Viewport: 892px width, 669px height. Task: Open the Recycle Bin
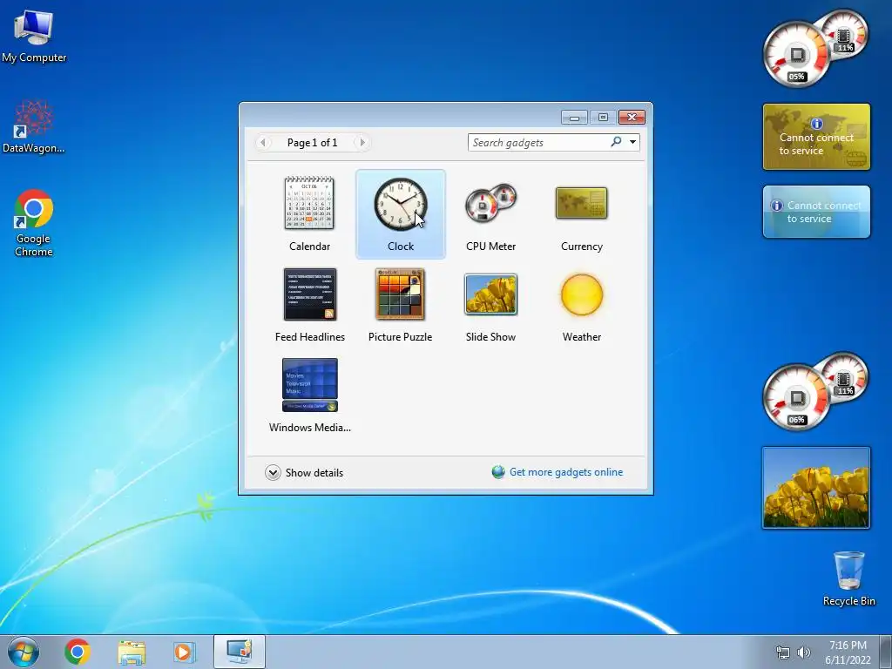(x=848, y=578)
